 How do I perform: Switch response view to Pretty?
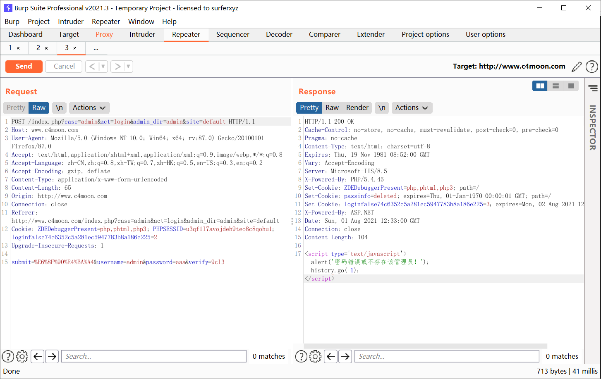(309, 108)
